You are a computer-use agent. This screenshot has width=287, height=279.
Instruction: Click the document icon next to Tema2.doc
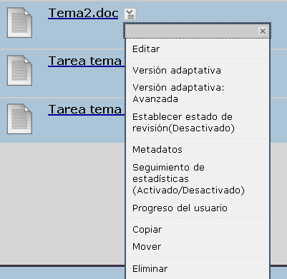[x=19, y=23]
